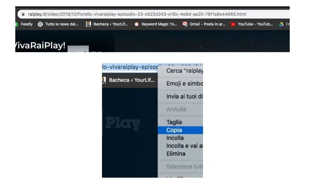Open the Bacheca YourLif... bookmark in top toolbar
The width and height of the screenshot is (312, 181).
coord(107,24)
